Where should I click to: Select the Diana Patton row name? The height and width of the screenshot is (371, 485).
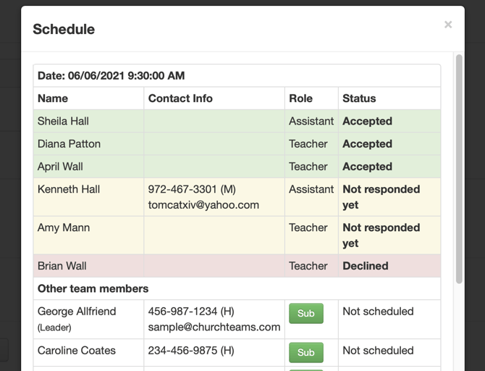(x=69, y=144)
